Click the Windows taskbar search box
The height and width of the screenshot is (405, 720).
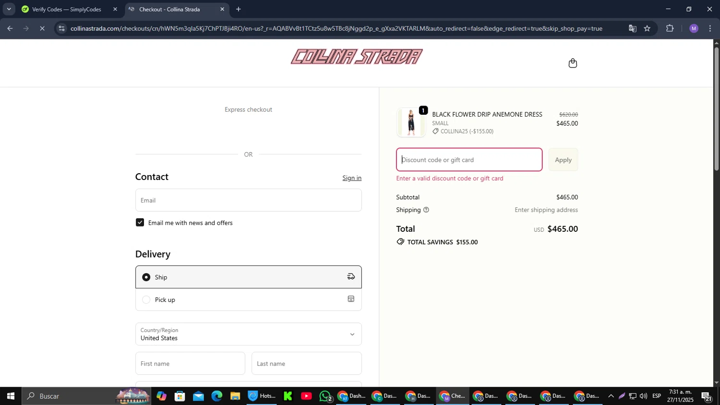tap(86, 396)
